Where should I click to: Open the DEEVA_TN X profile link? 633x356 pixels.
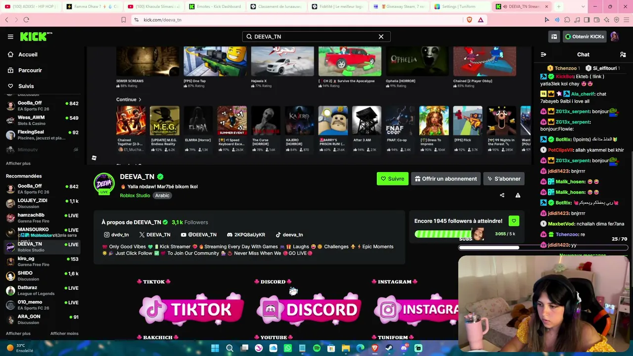pyautogui.click(x=155, y=235)
